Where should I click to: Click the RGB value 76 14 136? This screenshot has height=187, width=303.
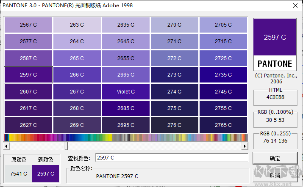coord(275,141)
